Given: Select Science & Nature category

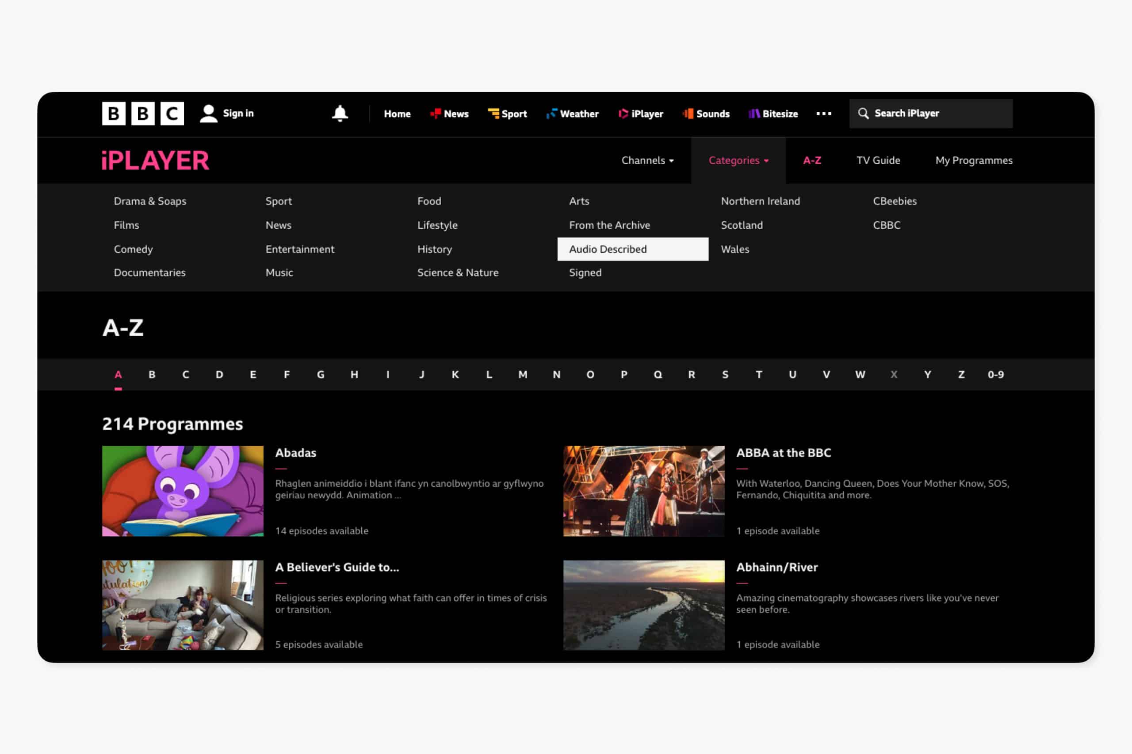Looking at the screenshot, I should pyautogui.click(x=458, y=273).
